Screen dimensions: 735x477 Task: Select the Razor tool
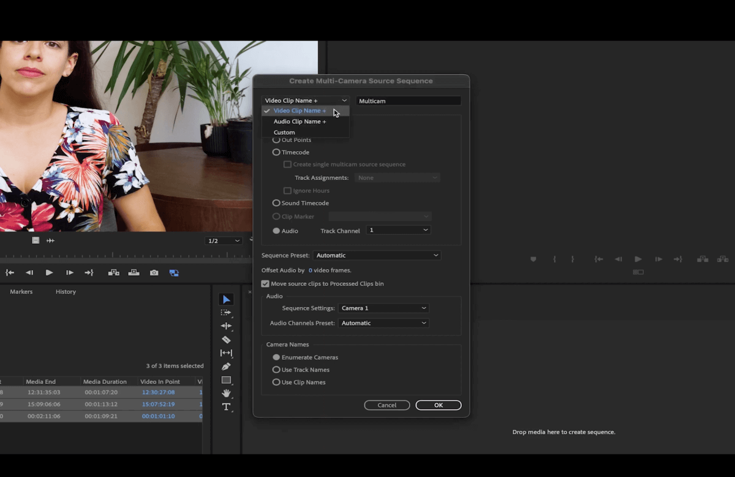(x=226, y=340)
